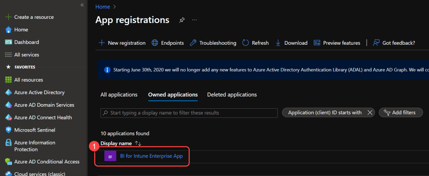Switch to the All applications tab
This screenshot has width=429, height=176.
(119, 95)
